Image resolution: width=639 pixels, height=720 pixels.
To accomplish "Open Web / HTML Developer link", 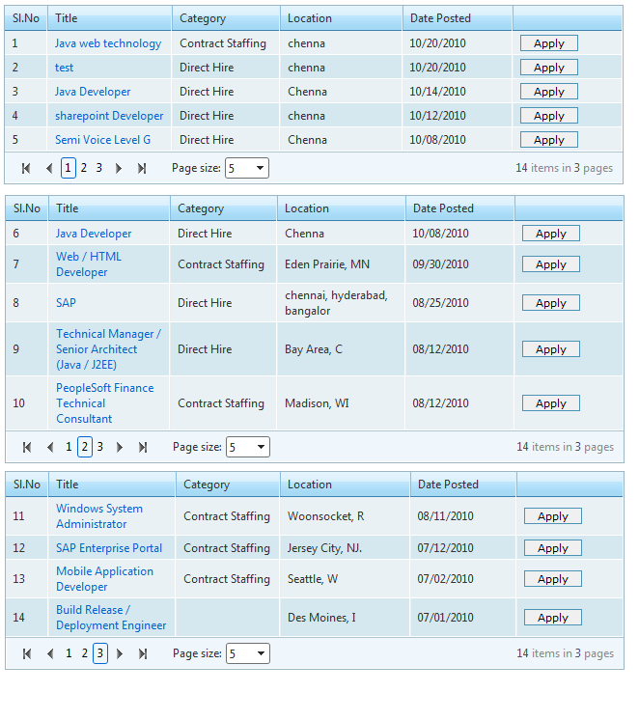I will click(89, 264).
